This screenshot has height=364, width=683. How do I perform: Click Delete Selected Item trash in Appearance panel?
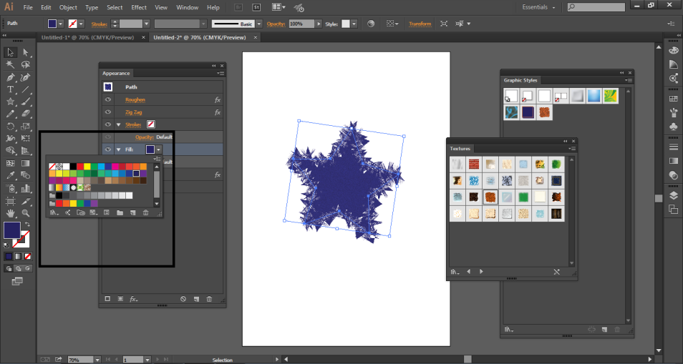[x=209, y=298]
